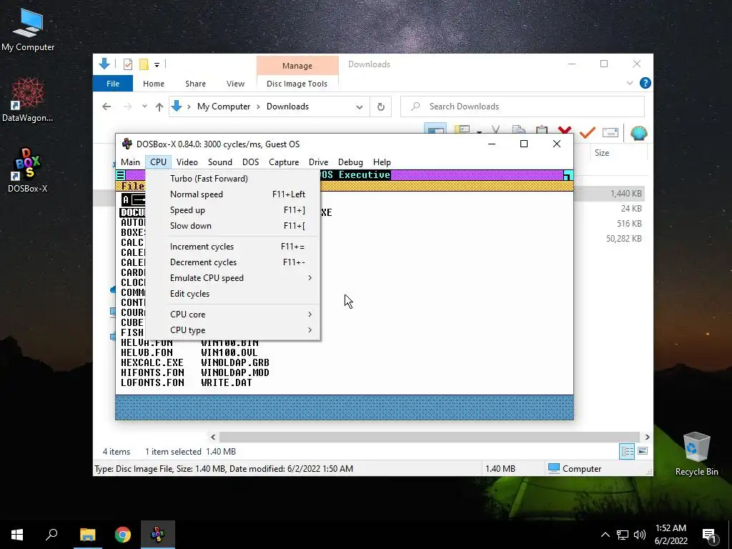732x549 pixels.
Task: Select WINOLDAP.MOD in file list
Action: 234,372
